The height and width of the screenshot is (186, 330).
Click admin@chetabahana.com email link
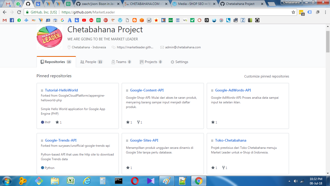pos(183,47)
